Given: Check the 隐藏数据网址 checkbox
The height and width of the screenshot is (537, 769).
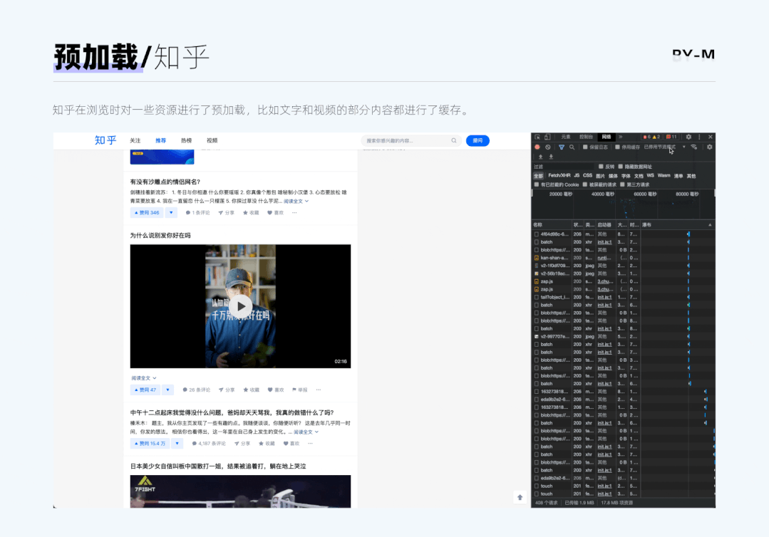Looking at the screenshot, I should point(620,167).
